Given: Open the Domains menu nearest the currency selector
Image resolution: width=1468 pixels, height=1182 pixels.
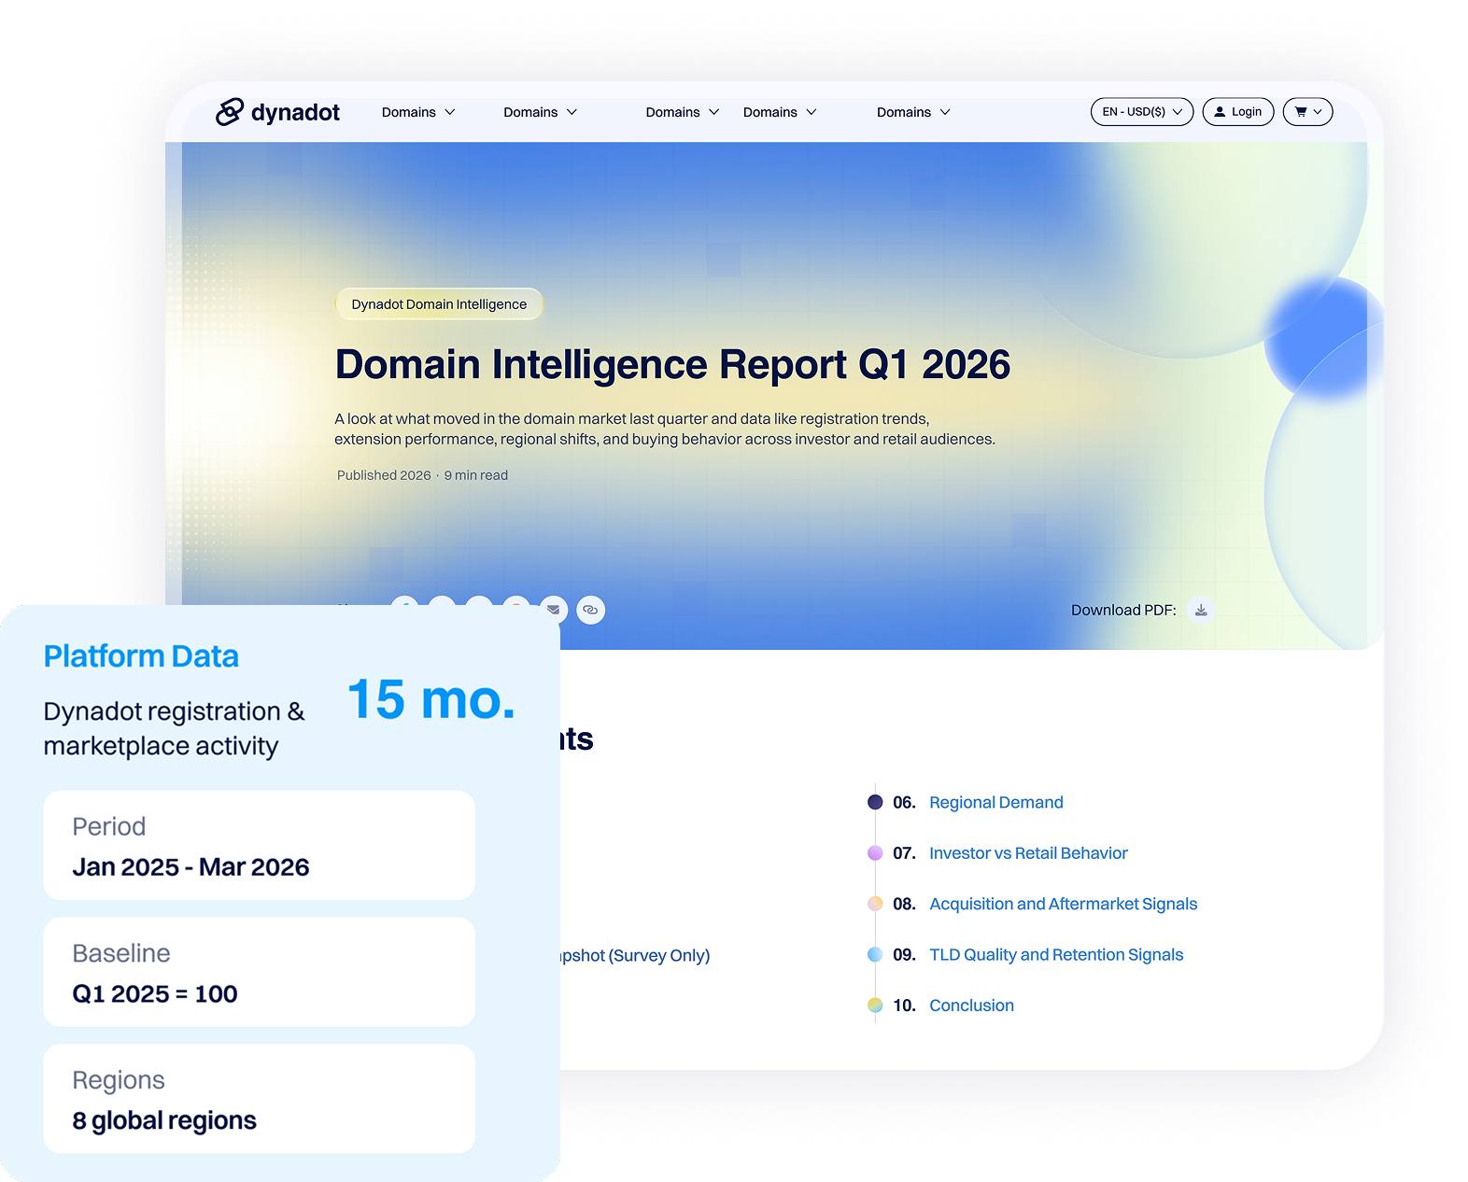Looking at the screenshot, I should coord(913,112).
